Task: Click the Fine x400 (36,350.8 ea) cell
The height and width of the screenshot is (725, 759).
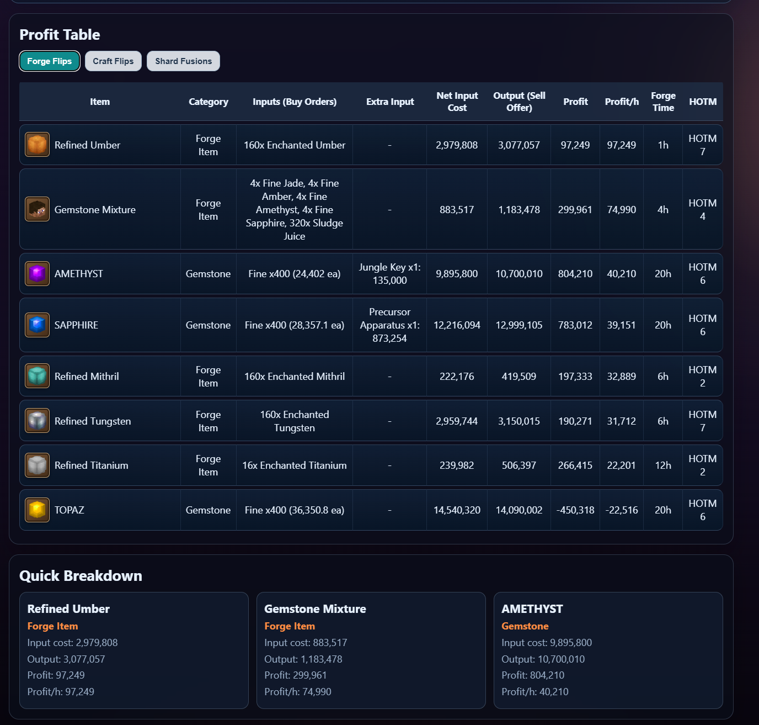Action: (295, 510)
